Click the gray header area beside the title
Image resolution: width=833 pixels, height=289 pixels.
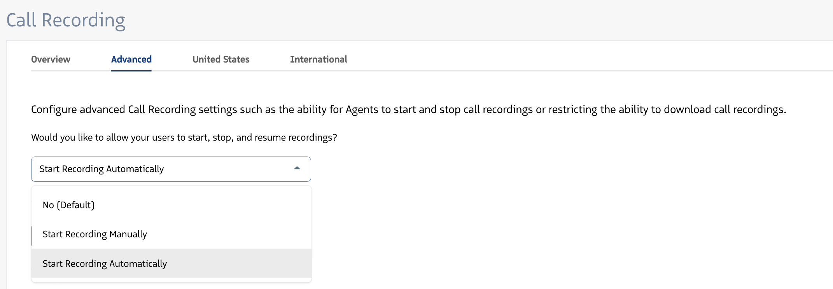(467, 20)
